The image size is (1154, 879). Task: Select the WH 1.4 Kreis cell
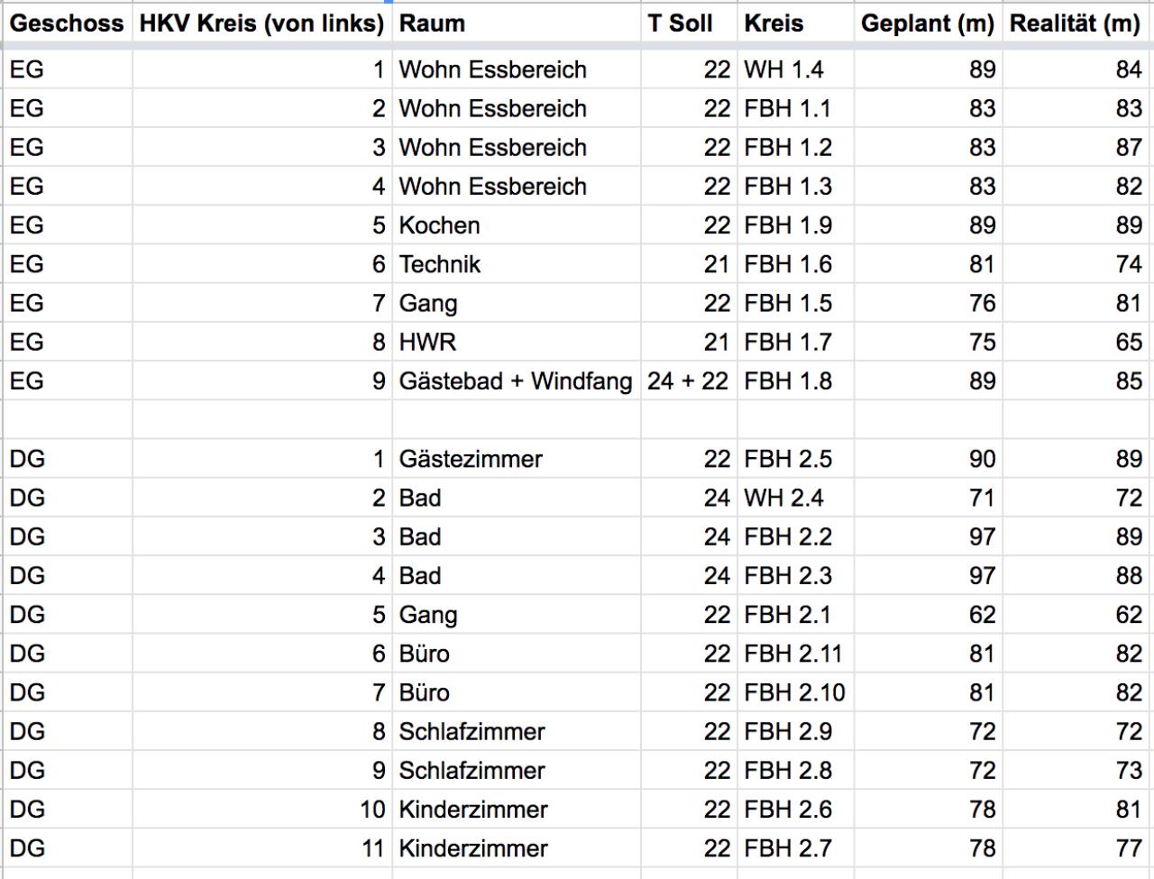[x=796, y=69]
